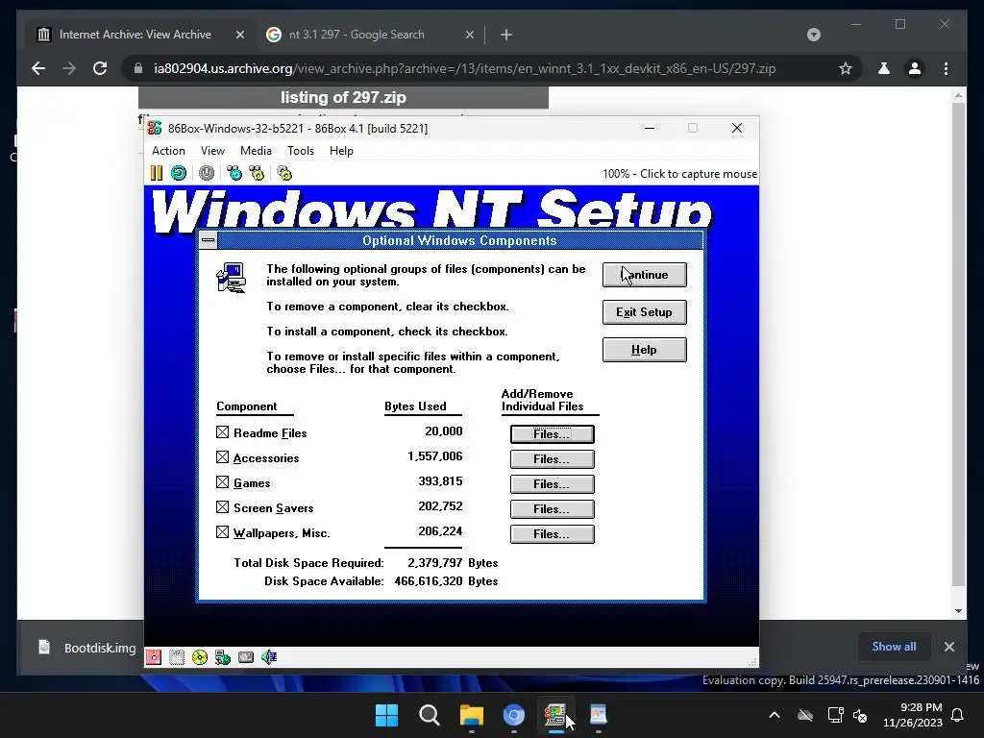Open 86Box settings gear icon

point(284,173)
